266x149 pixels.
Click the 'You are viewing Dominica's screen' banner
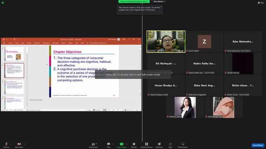pyautogui.click(x=134, y=2)
